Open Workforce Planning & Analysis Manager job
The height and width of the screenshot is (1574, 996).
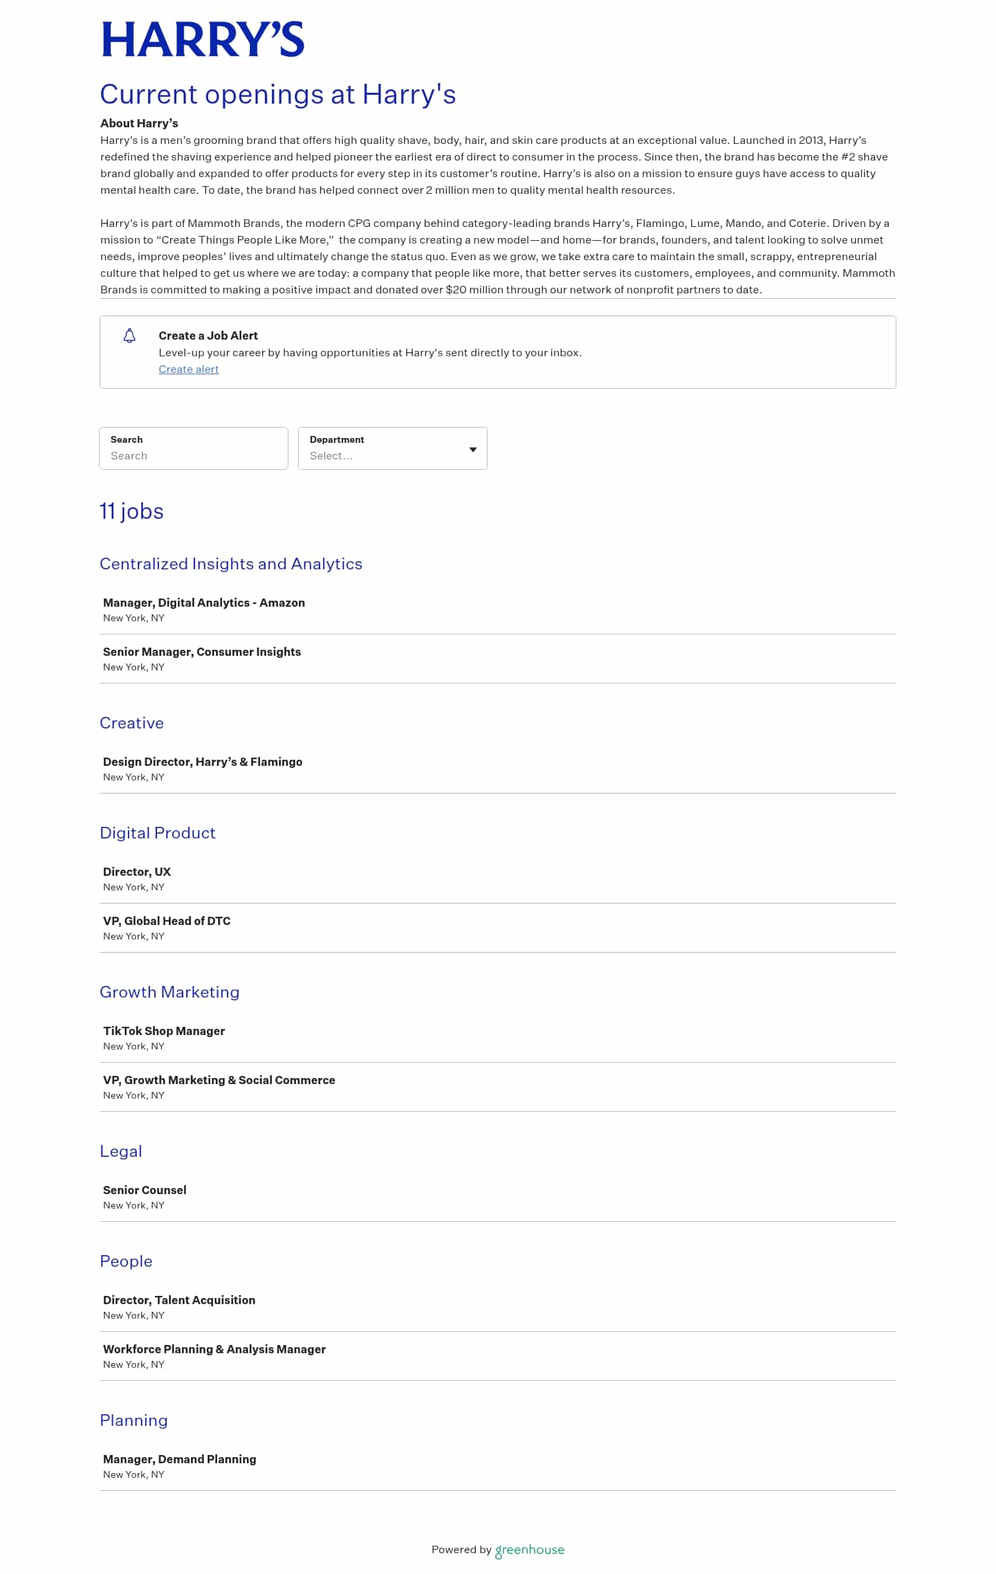point(214,1349)
